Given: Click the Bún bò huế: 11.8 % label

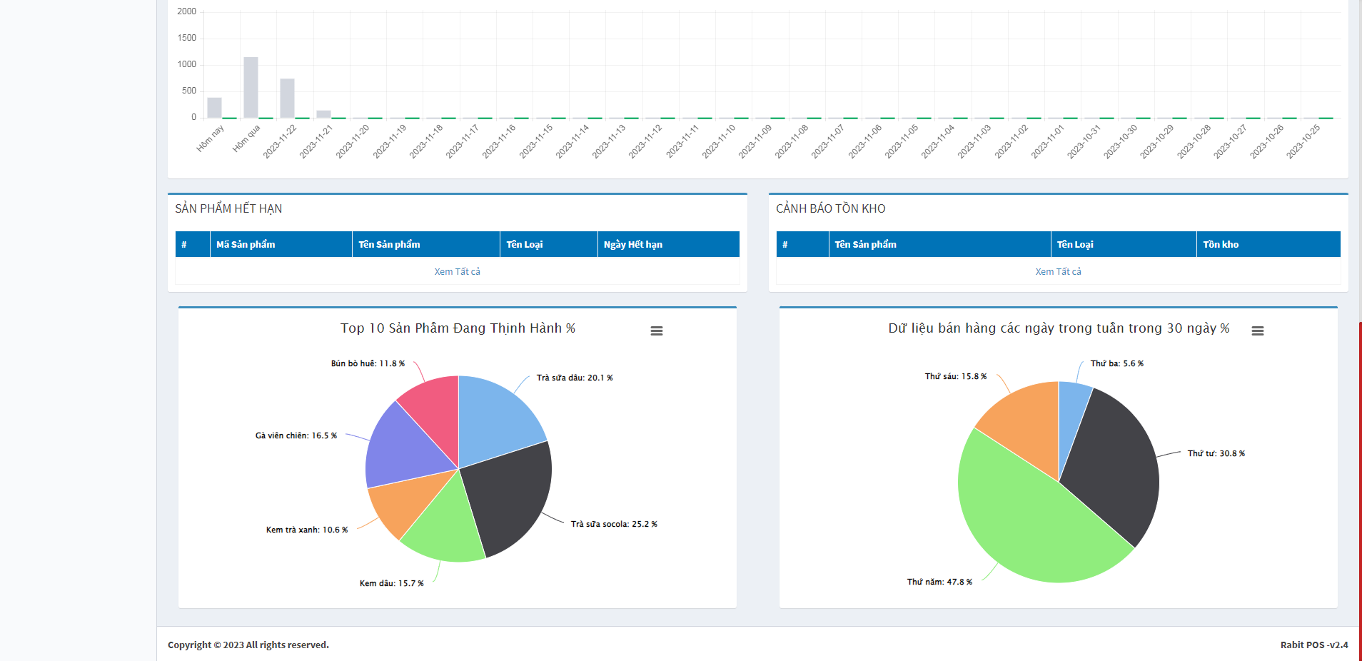Looking at the screenshot, I should pos(368,363).
